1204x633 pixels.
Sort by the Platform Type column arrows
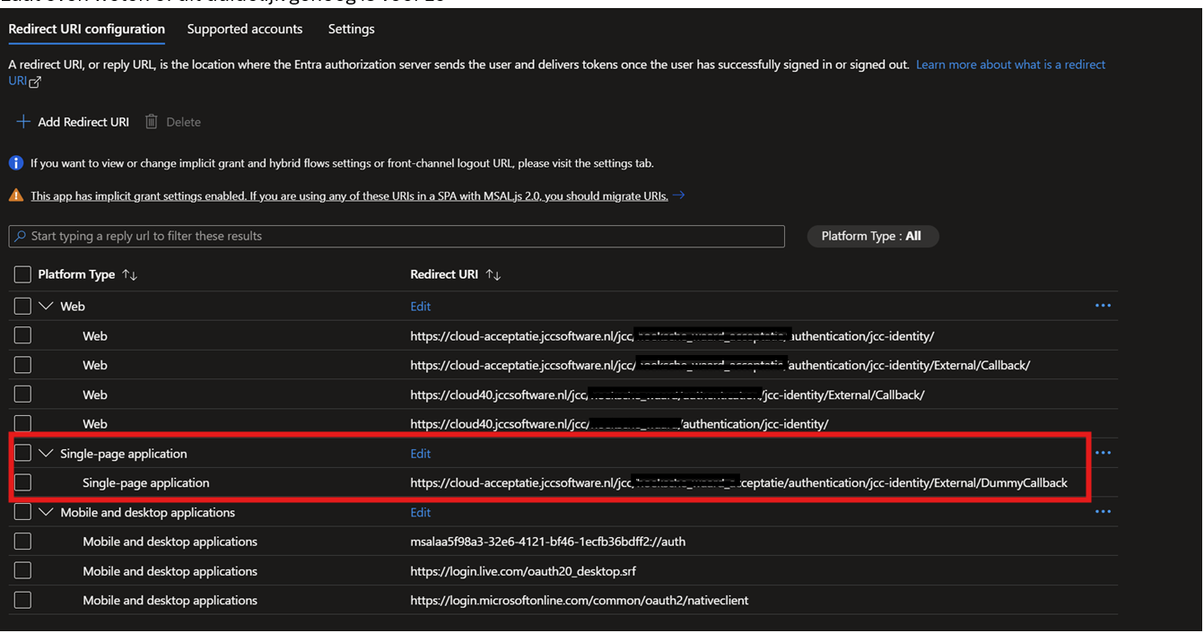pos(129,274)
